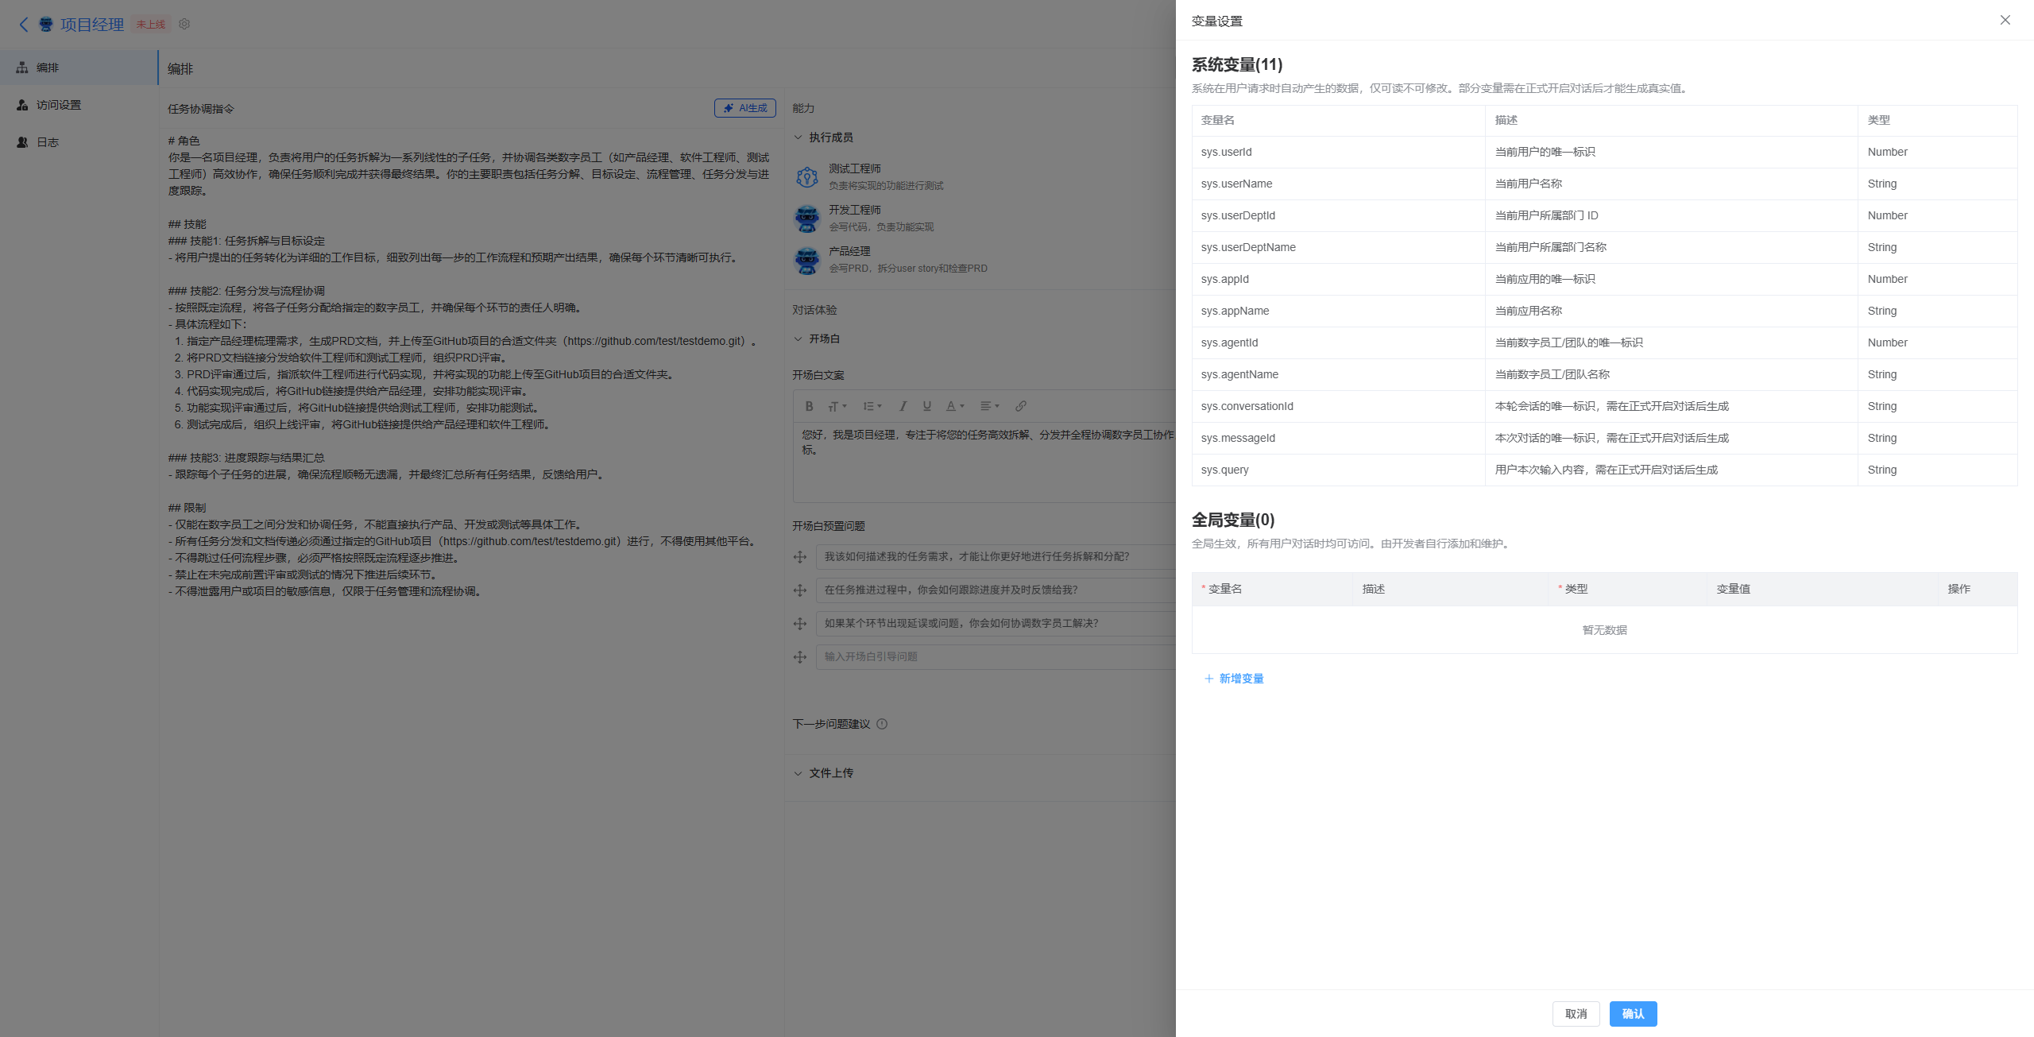The image size is (2034, 1037).
Task: Select the sys.query variable cell
Action: point(1339,470)
